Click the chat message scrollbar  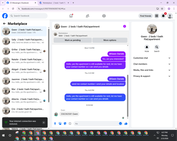click(x=127, y=96)
